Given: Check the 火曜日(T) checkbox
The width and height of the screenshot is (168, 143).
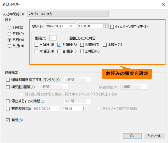Looking at the screenshot, I should (x=82, y=45).
